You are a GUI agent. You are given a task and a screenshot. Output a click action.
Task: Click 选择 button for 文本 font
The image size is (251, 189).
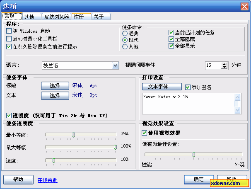(55, 96)
